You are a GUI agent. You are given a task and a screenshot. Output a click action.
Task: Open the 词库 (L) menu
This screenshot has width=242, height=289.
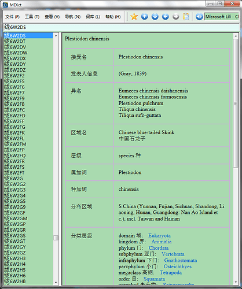click(93, 17)
